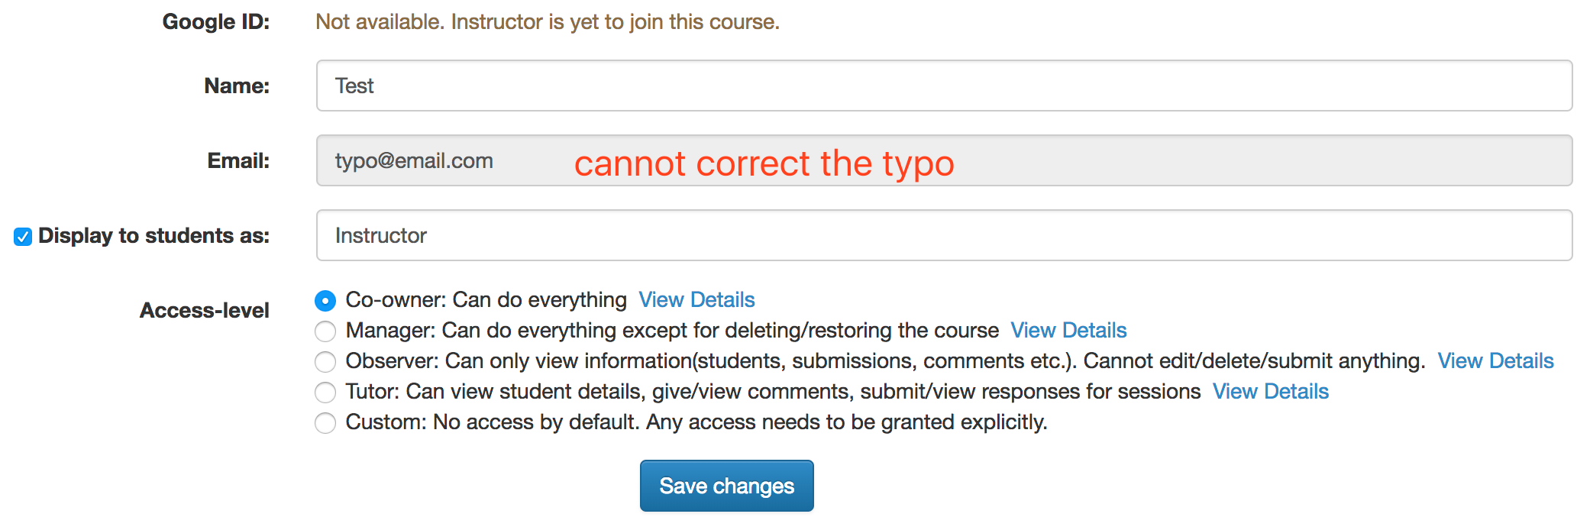Click the Google ID label
This screenshot has width=1590, height=530.
coord(216,21)
